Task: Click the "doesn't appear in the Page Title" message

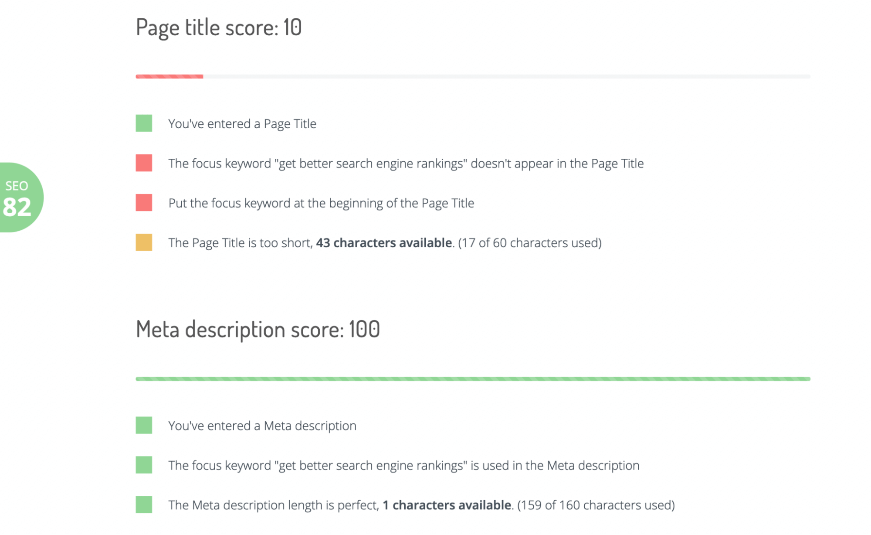Action: 557,164
